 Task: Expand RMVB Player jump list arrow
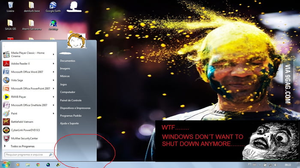tap(54, 97)
